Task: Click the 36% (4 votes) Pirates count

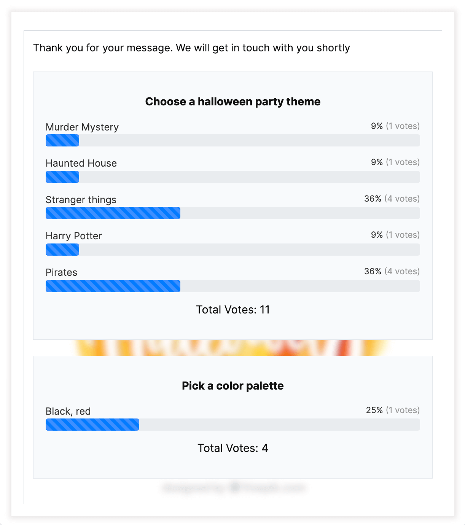Action: coord(392,271)
